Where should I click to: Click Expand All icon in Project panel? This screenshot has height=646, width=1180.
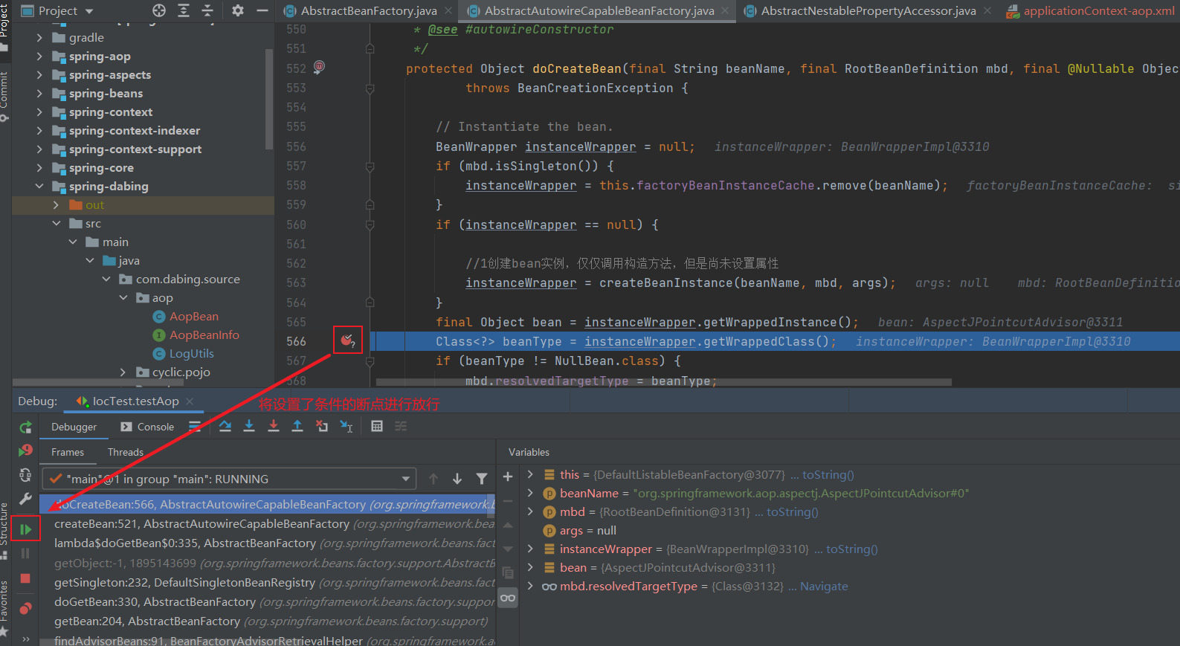184,10
